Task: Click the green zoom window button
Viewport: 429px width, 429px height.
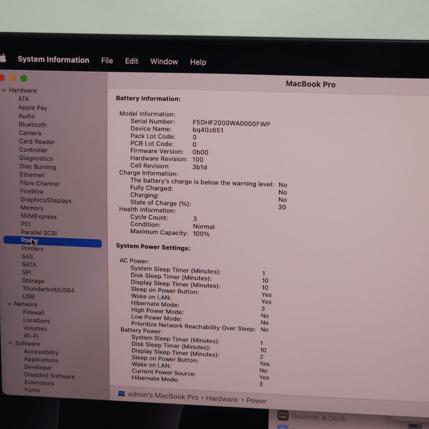Action: point(24,78)
